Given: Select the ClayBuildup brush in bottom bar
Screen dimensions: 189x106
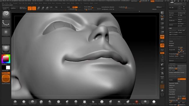Looking at the screenshot, I should 24,102.
